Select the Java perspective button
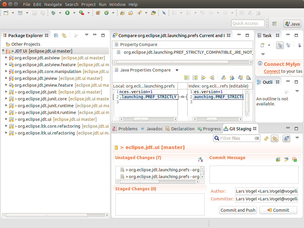This screenshot has width=304, height=228. tap(292, 24)
